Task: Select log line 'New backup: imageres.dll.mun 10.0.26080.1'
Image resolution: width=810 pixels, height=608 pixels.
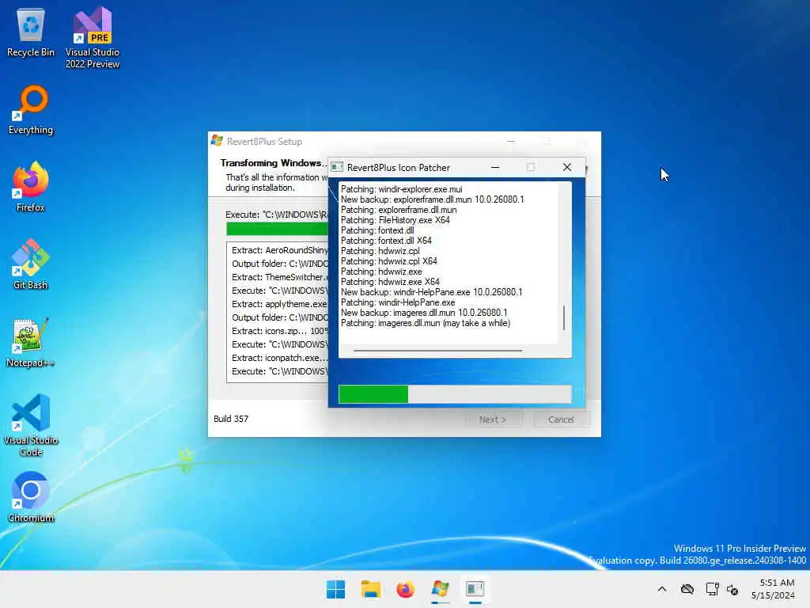Action: point(424,313)
